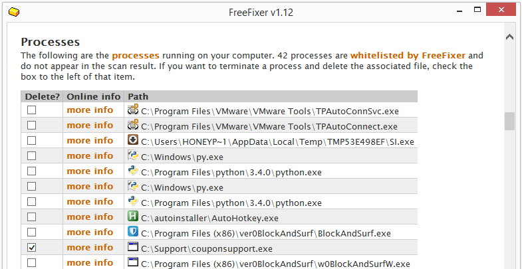Click the w0BlockAndSurfW.exe window icon
The width and height of the screenshot is (522, 269).
pos(133,262)
